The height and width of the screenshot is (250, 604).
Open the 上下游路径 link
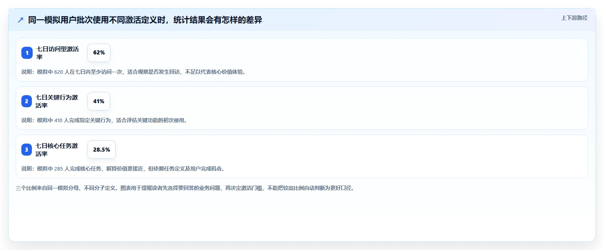[x=574, y=18]
